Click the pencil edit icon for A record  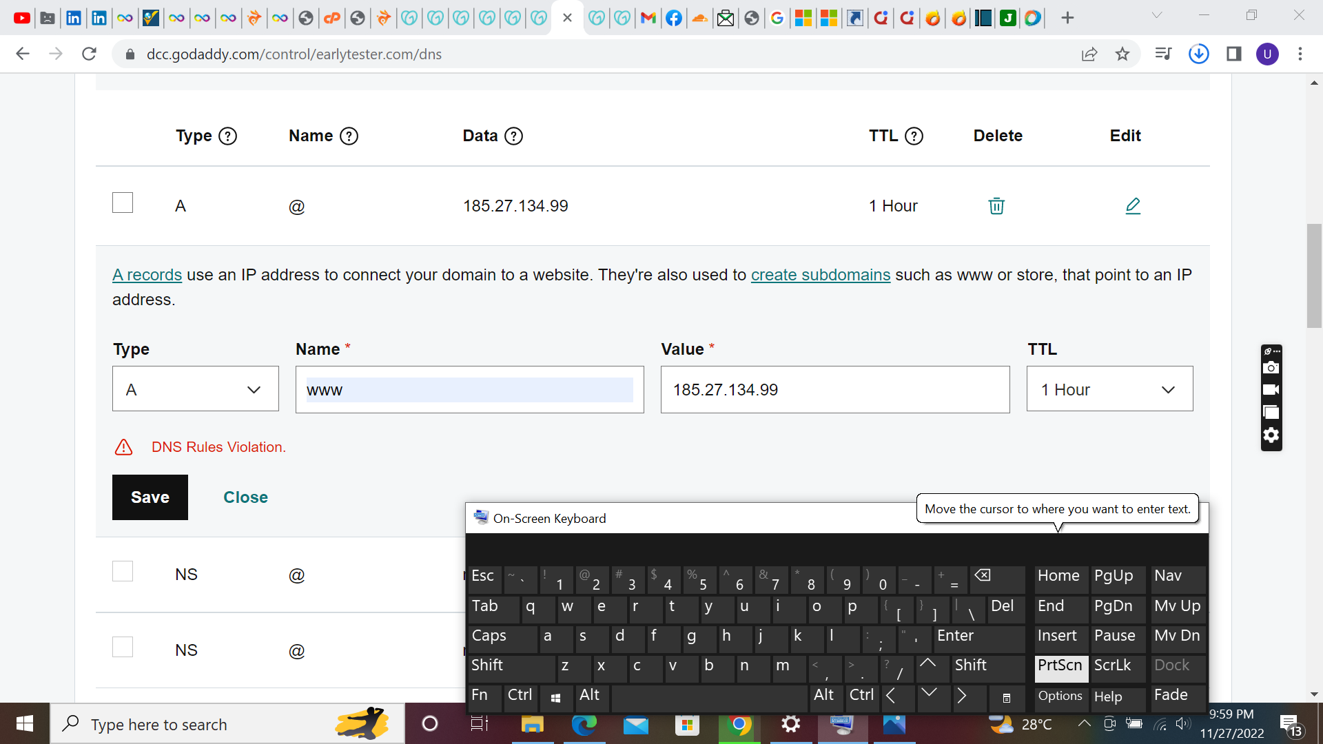click(x=1133, y=206)
